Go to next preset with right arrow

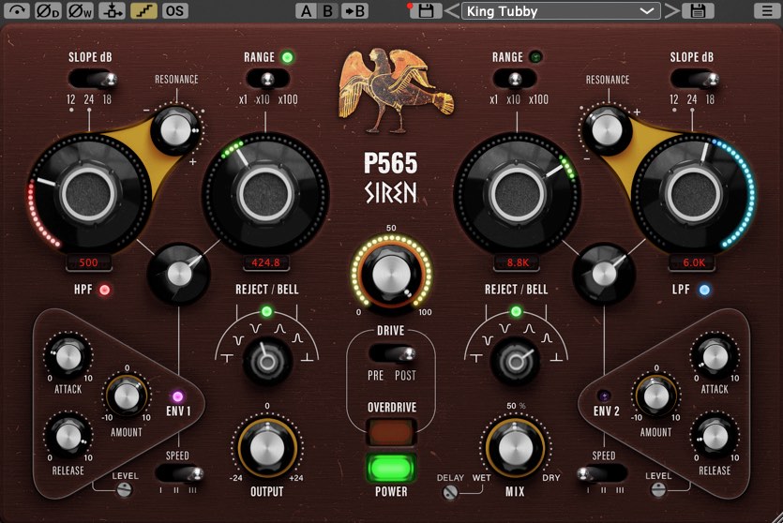point(671,10)
